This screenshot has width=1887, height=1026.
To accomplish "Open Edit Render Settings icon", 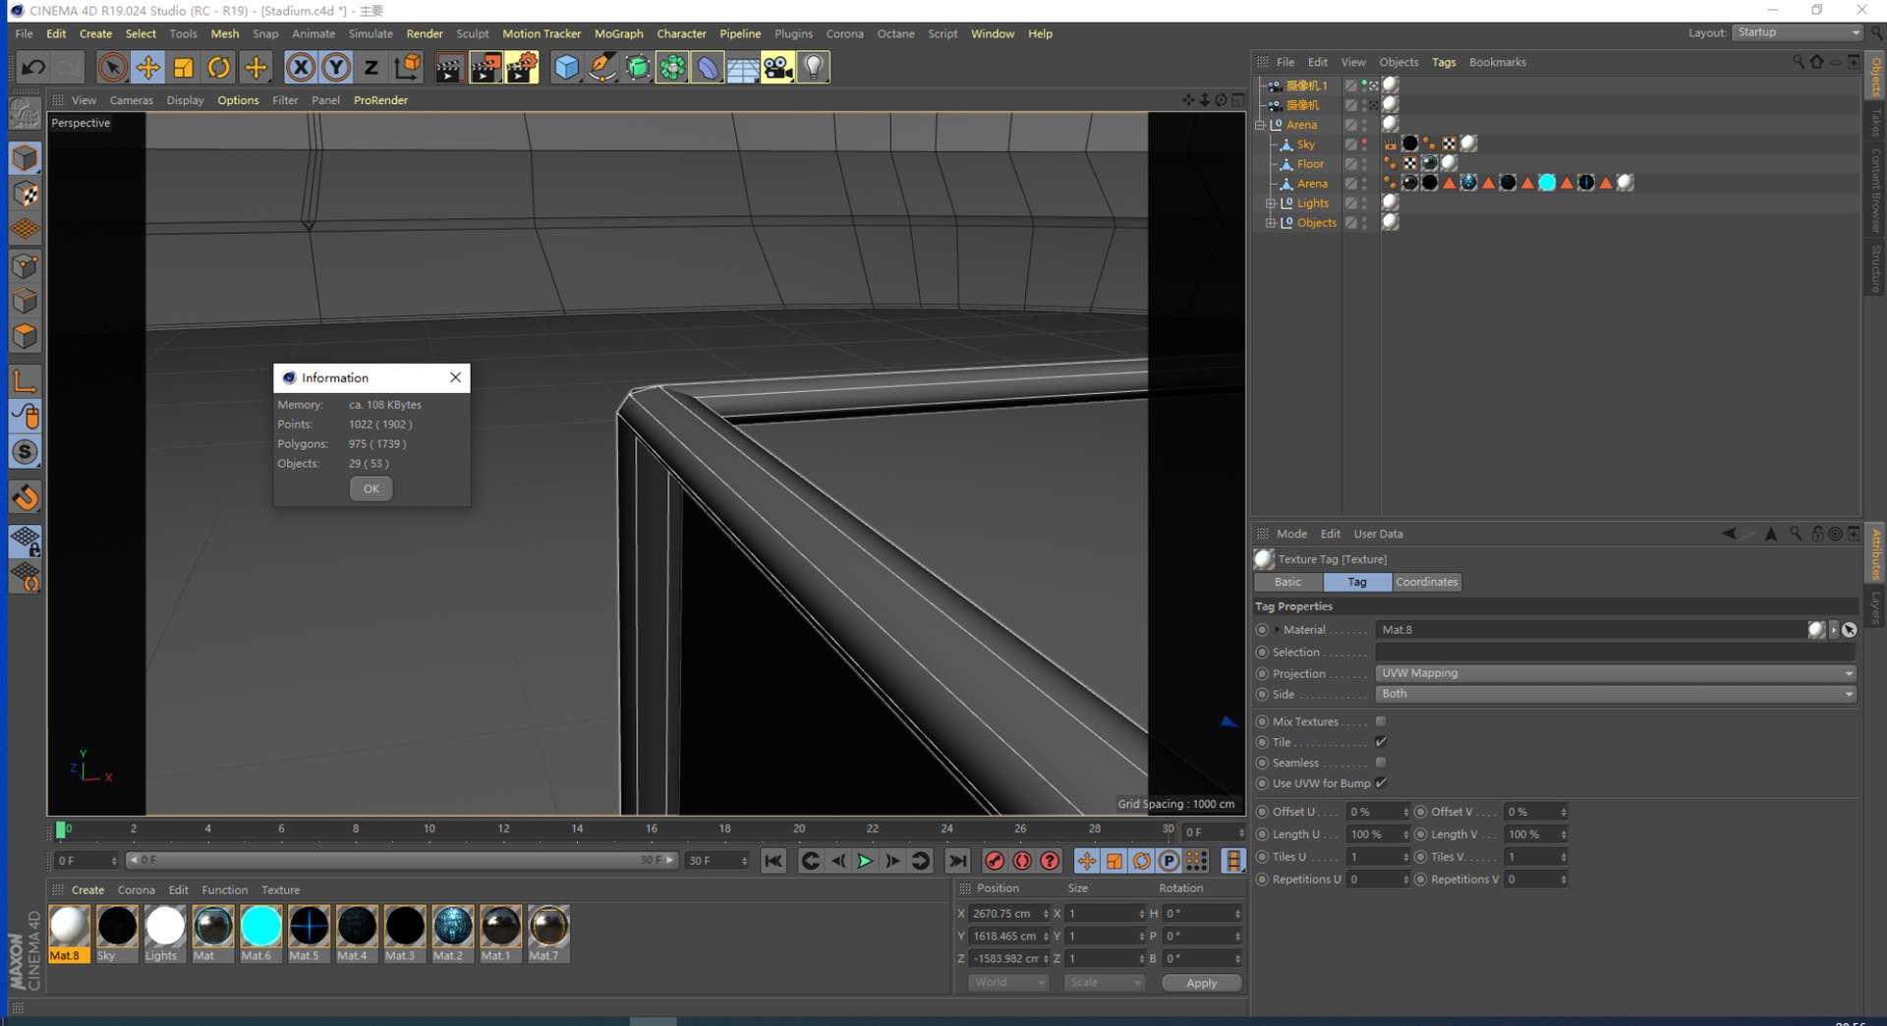I will point(522,67).
